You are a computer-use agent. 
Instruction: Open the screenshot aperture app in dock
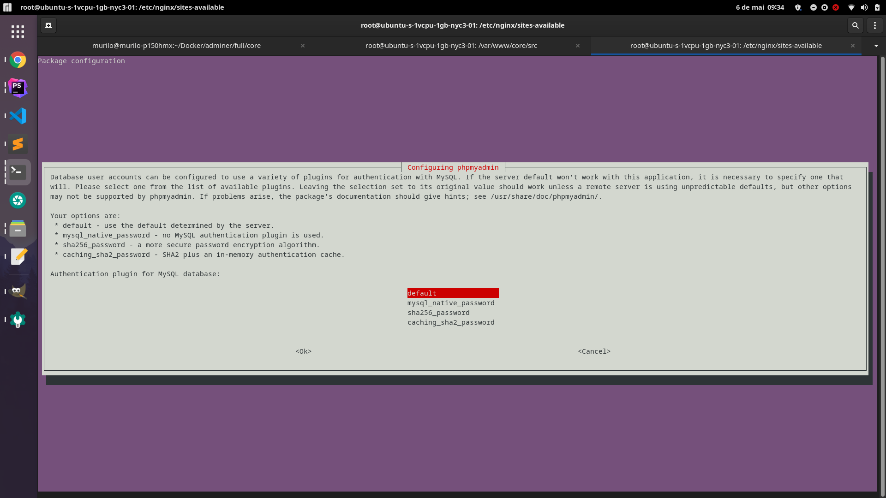tap(18, 200)
